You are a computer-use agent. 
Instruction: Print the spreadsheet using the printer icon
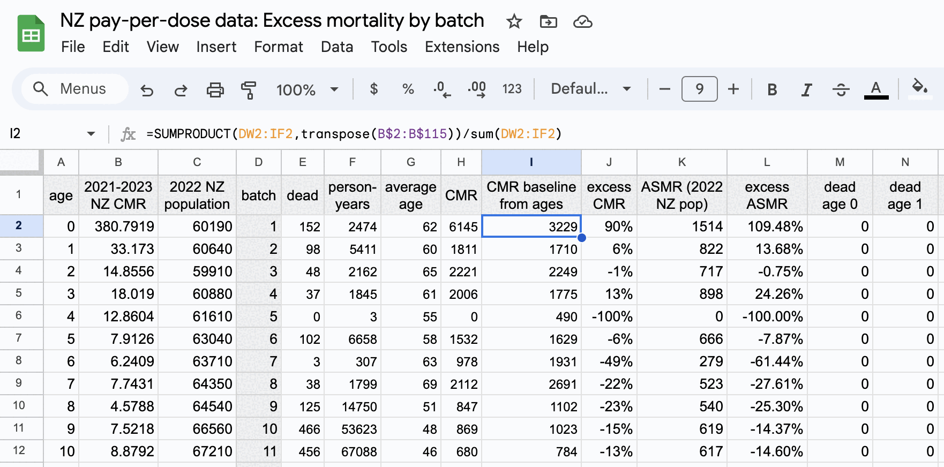(215, 89)
